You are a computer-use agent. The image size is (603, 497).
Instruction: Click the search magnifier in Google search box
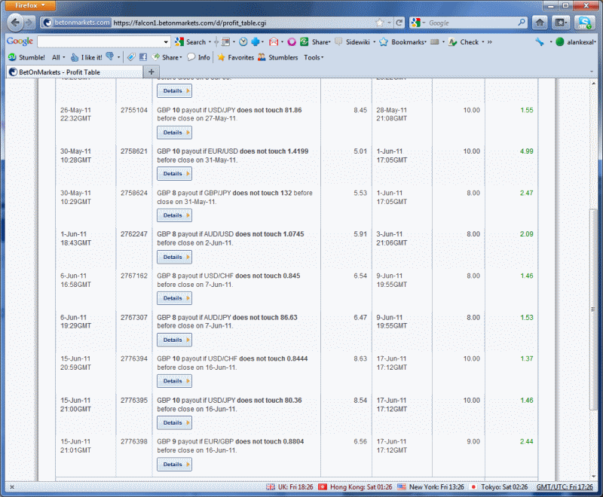tap(522, 23)
